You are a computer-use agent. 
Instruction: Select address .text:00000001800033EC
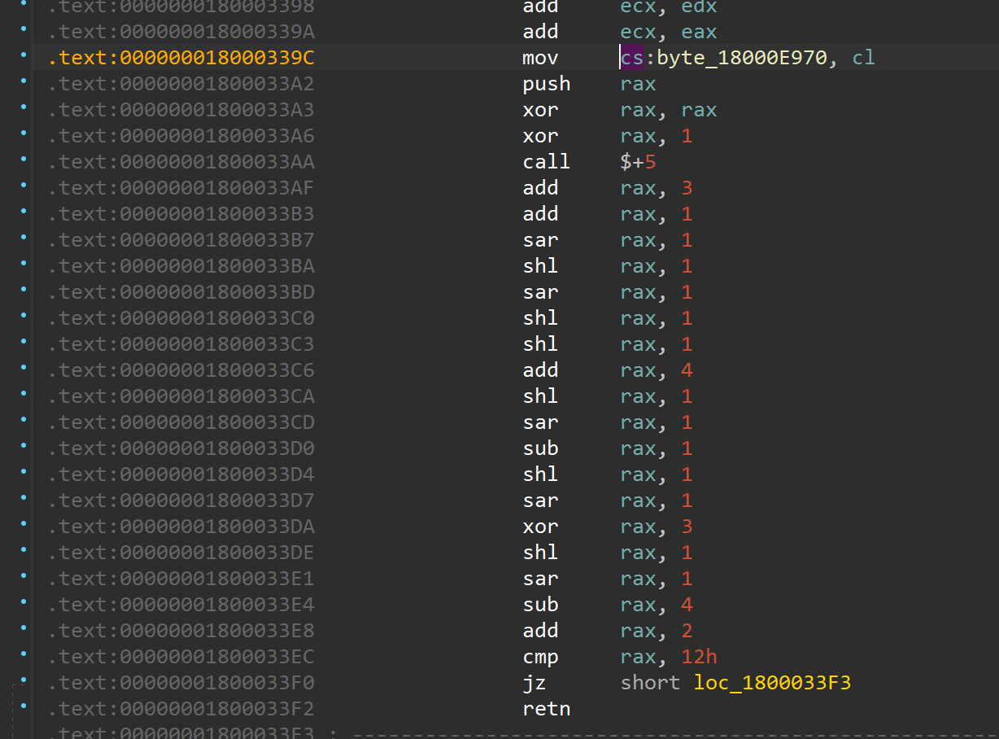coord(181,657)
